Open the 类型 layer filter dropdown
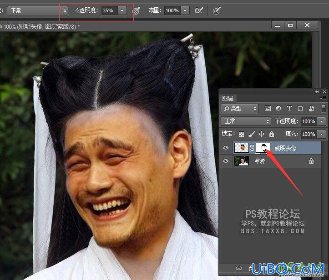Image resolution: width=329 pixels, height=280 pixels. [240, 108]
